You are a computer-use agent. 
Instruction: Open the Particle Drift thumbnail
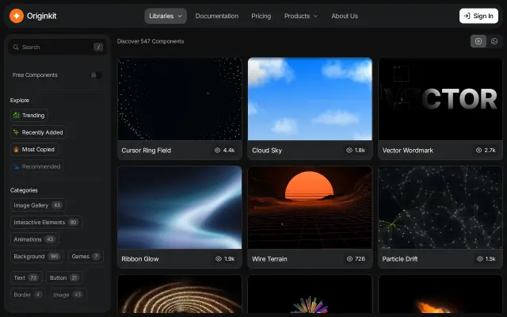[x=440, y=208]
